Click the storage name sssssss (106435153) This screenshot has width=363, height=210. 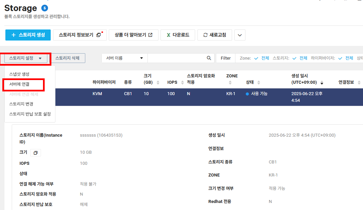tap(101, 135)
